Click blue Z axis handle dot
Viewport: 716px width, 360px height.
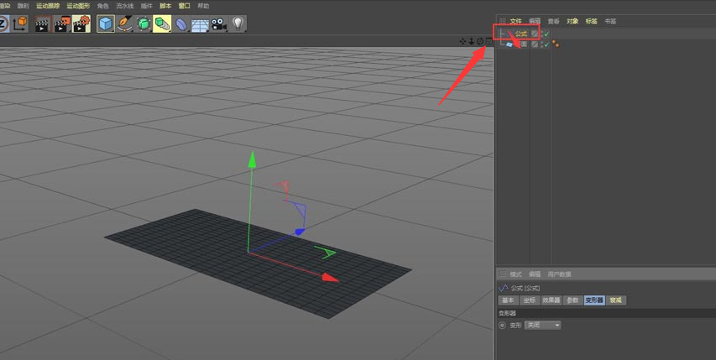[299, 232]
